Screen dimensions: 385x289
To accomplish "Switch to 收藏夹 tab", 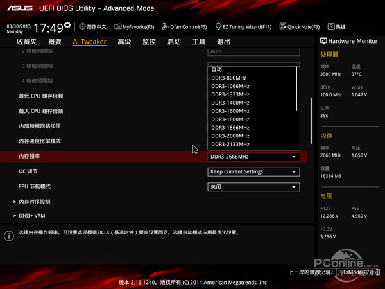I will (27, 42).
